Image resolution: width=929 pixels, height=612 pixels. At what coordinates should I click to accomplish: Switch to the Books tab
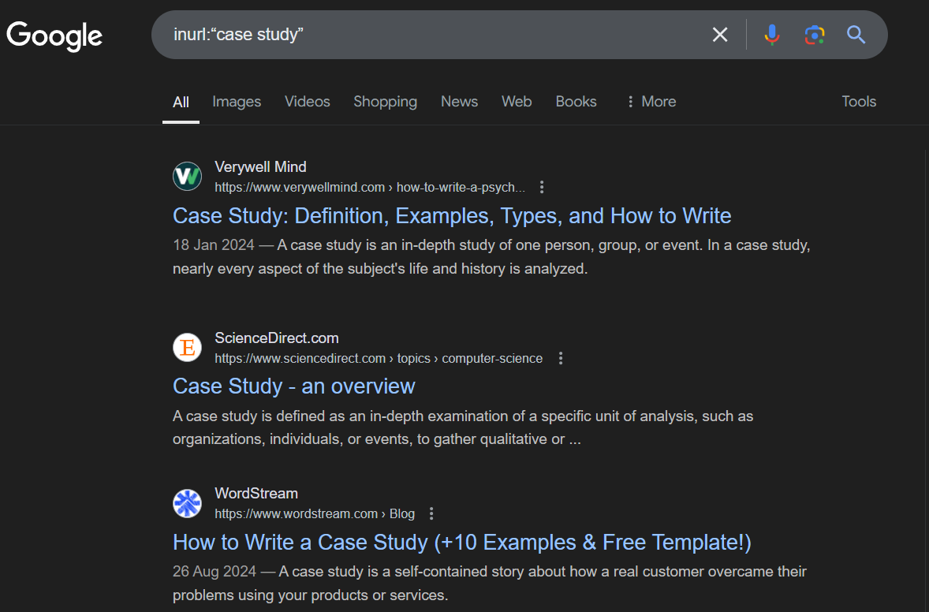576,102
